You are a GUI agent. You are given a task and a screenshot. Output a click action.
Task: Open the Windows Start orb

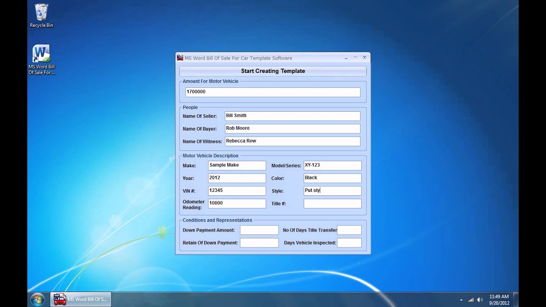click(38, 299)
